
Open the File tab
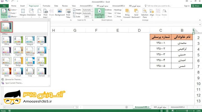[x=4, y=6]
